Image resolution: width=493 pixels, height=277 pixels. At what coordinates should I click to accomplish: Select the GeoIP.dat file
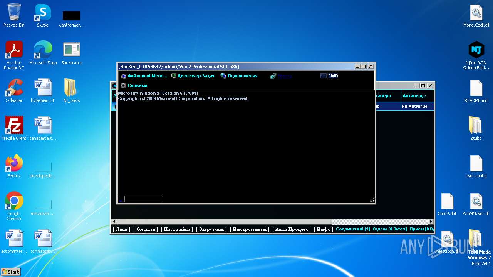click(447, 204)
